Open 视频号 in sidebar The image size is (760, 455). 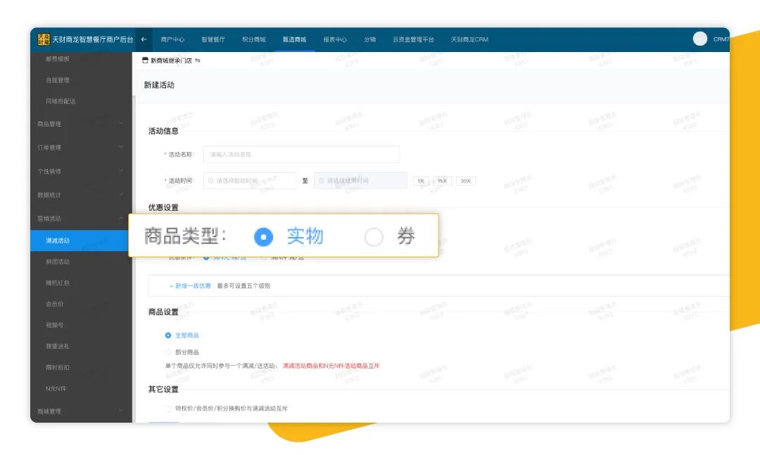click(55, 325)
